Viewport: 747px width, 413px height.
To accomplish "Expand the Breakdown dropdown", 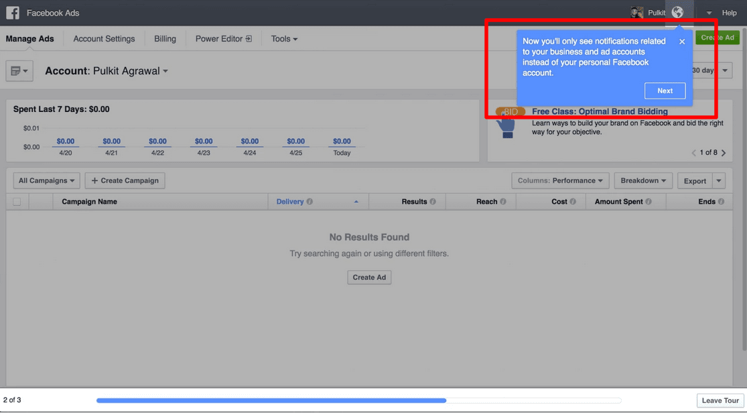I will [x=642, y=180].
